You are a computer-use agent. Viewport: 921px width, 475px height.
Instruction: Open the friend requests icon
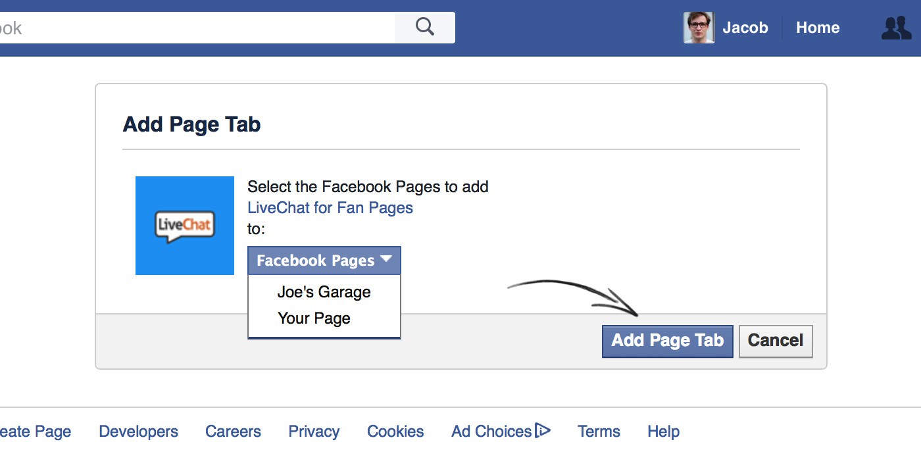895,28
